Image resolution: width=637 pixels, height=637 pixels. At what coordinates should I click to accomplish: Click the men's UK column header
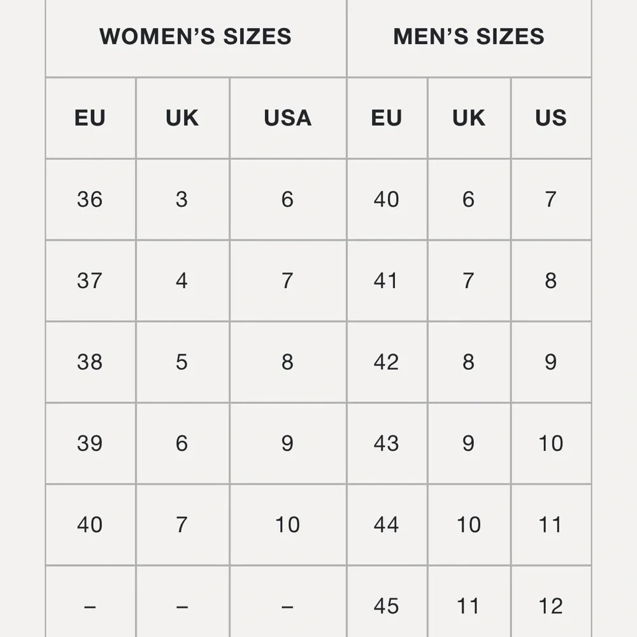tap(468, 118)
